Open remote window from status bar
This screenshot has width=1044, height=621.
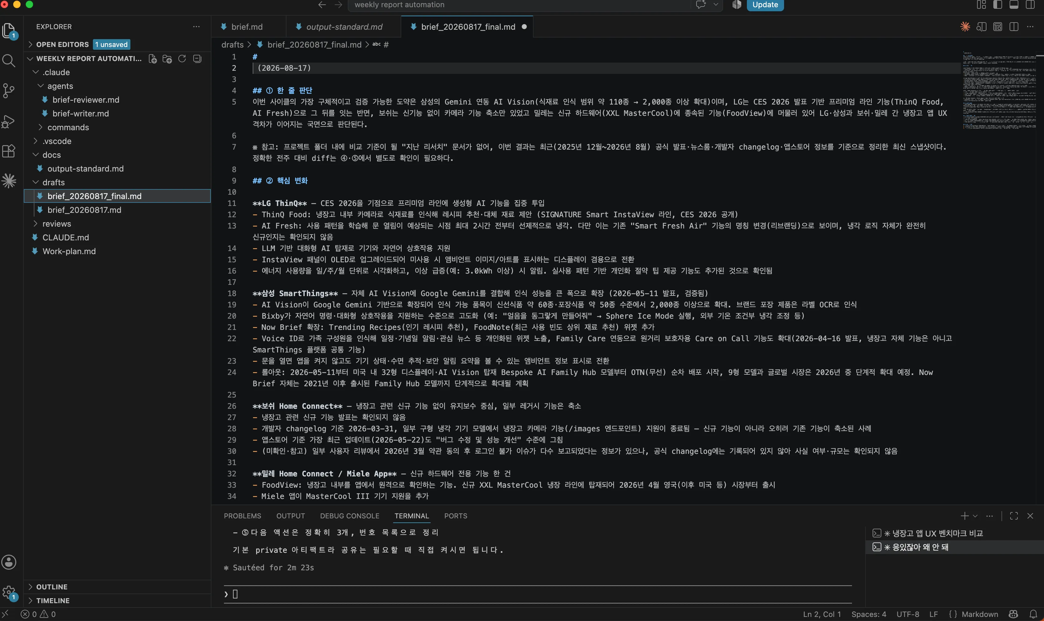click(5, 614)
